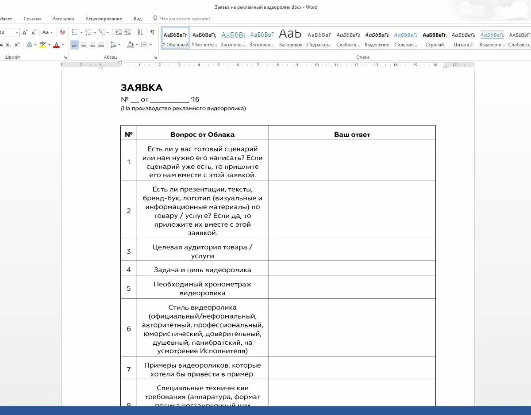Screen dimensions: 531x415
Task: Apply text effects icon
Action: (29, 45)
